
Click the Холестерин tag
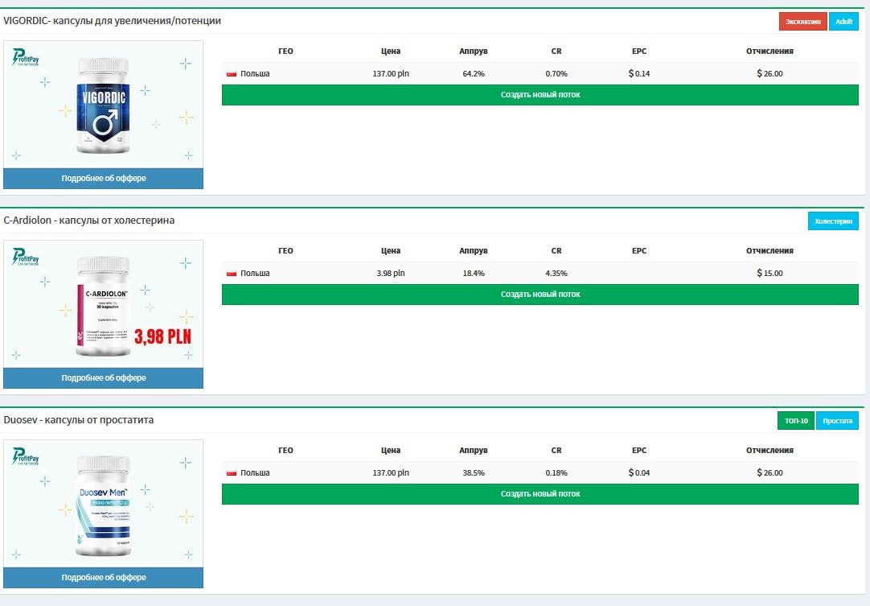pos(833,221)
